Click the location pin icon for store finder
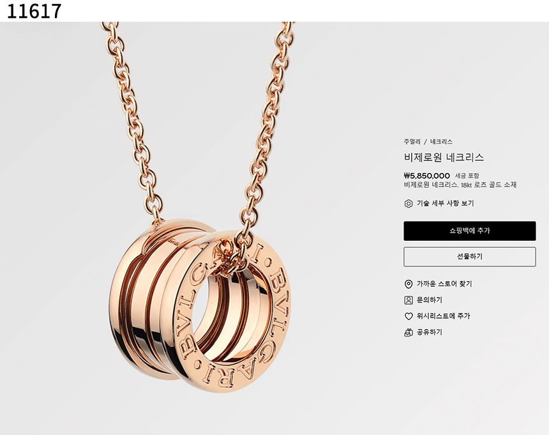 (x=409, y=284)
